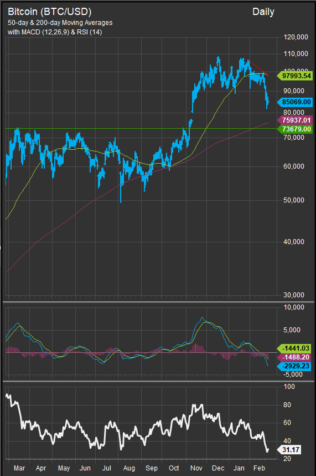
Task: Click the MACD (12,26,9) & RSI (14) label
Action: point(62,32)
